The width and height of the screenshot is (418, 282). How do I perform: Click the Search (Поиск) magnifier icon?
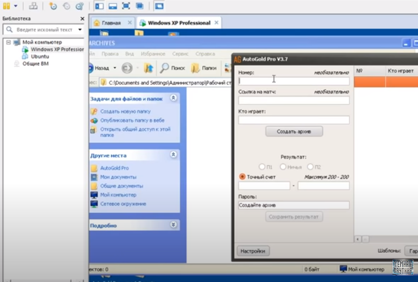(165, 68)
